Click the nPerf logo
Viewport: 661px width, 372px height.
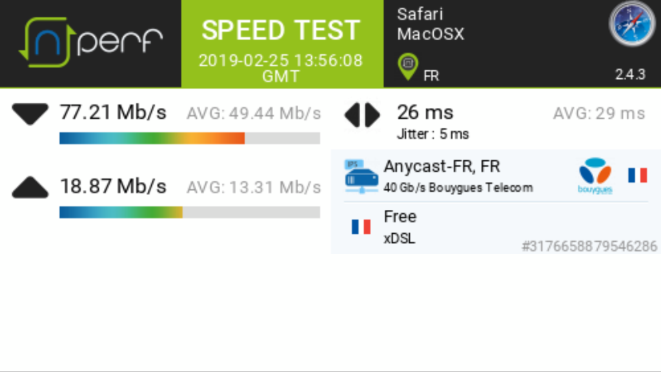(90, 43)
